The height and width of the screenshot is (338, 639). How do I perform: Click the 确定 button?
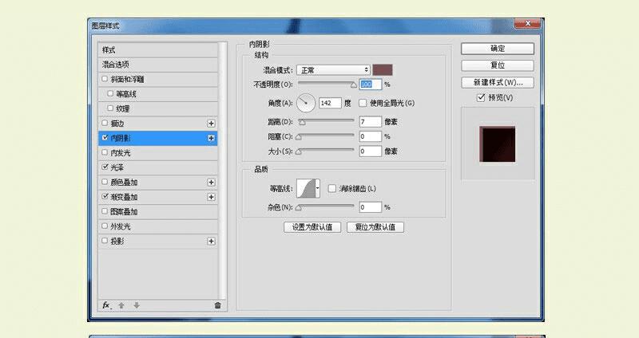[x=498, y=49]
